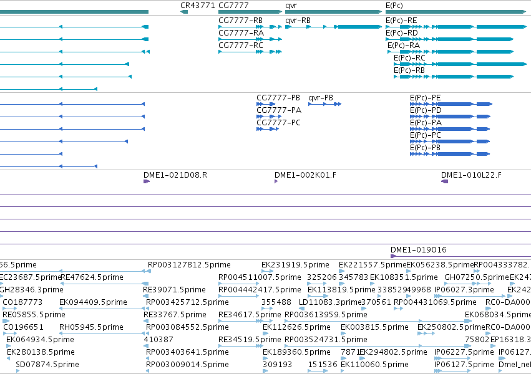531x374 pixels.
Task: Click the RP003524731.5prime EST
Action: click(378, 347)
